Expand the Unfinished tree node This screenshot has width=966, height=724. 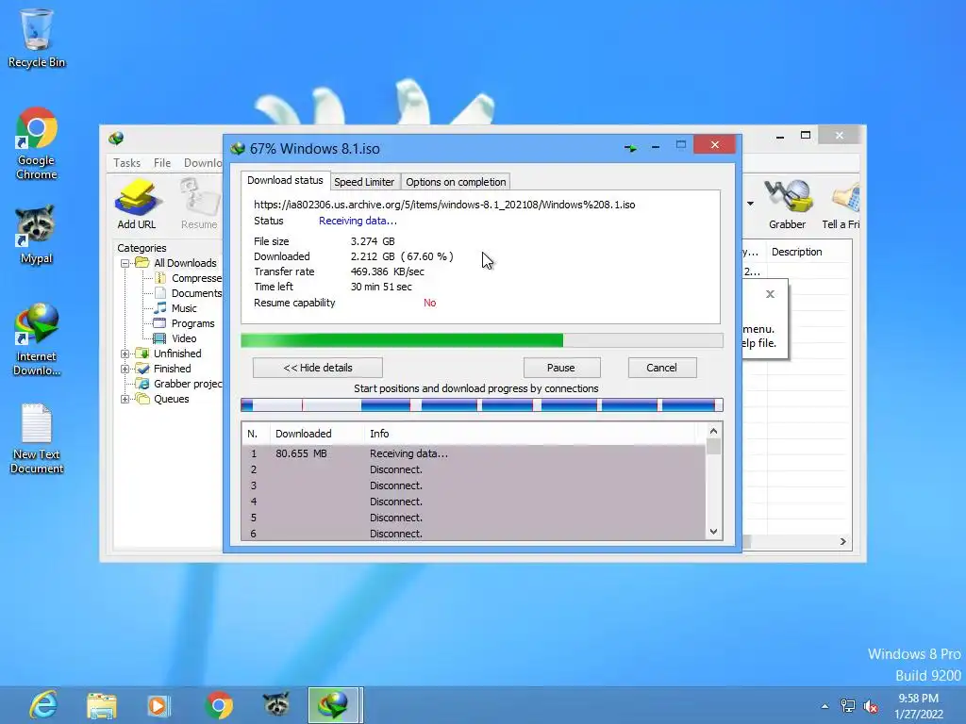[x=125, y=354]
